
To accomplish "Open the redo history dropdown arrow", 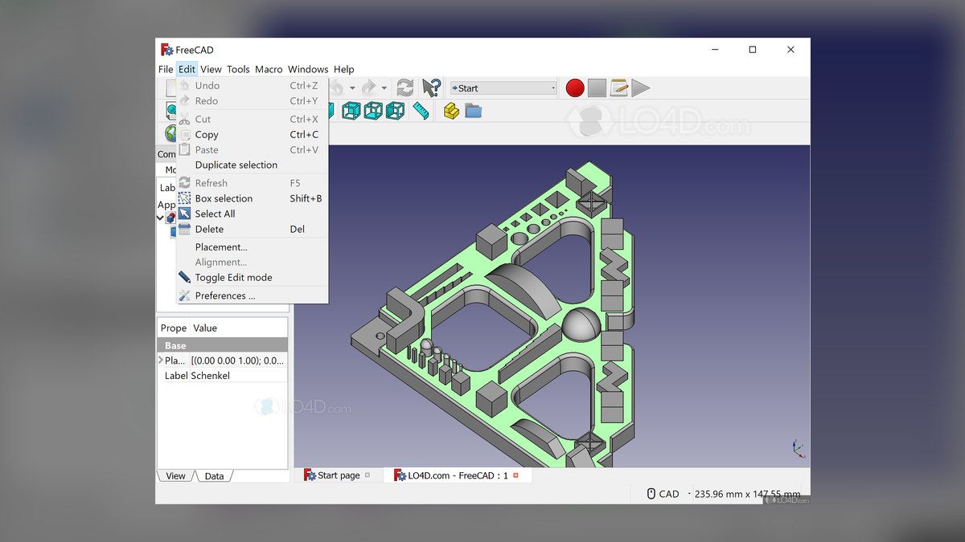I will point(384,88).
